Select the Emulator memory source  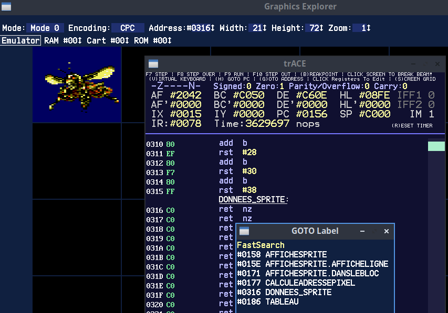(20, 40)
